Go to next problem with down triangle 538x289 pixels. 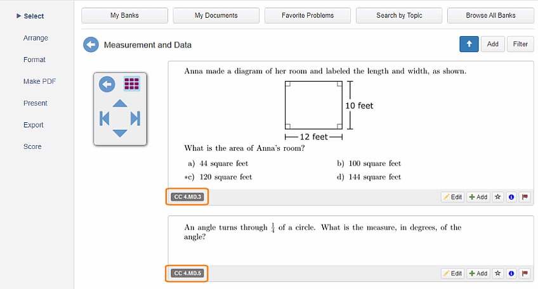click(120, 133)
